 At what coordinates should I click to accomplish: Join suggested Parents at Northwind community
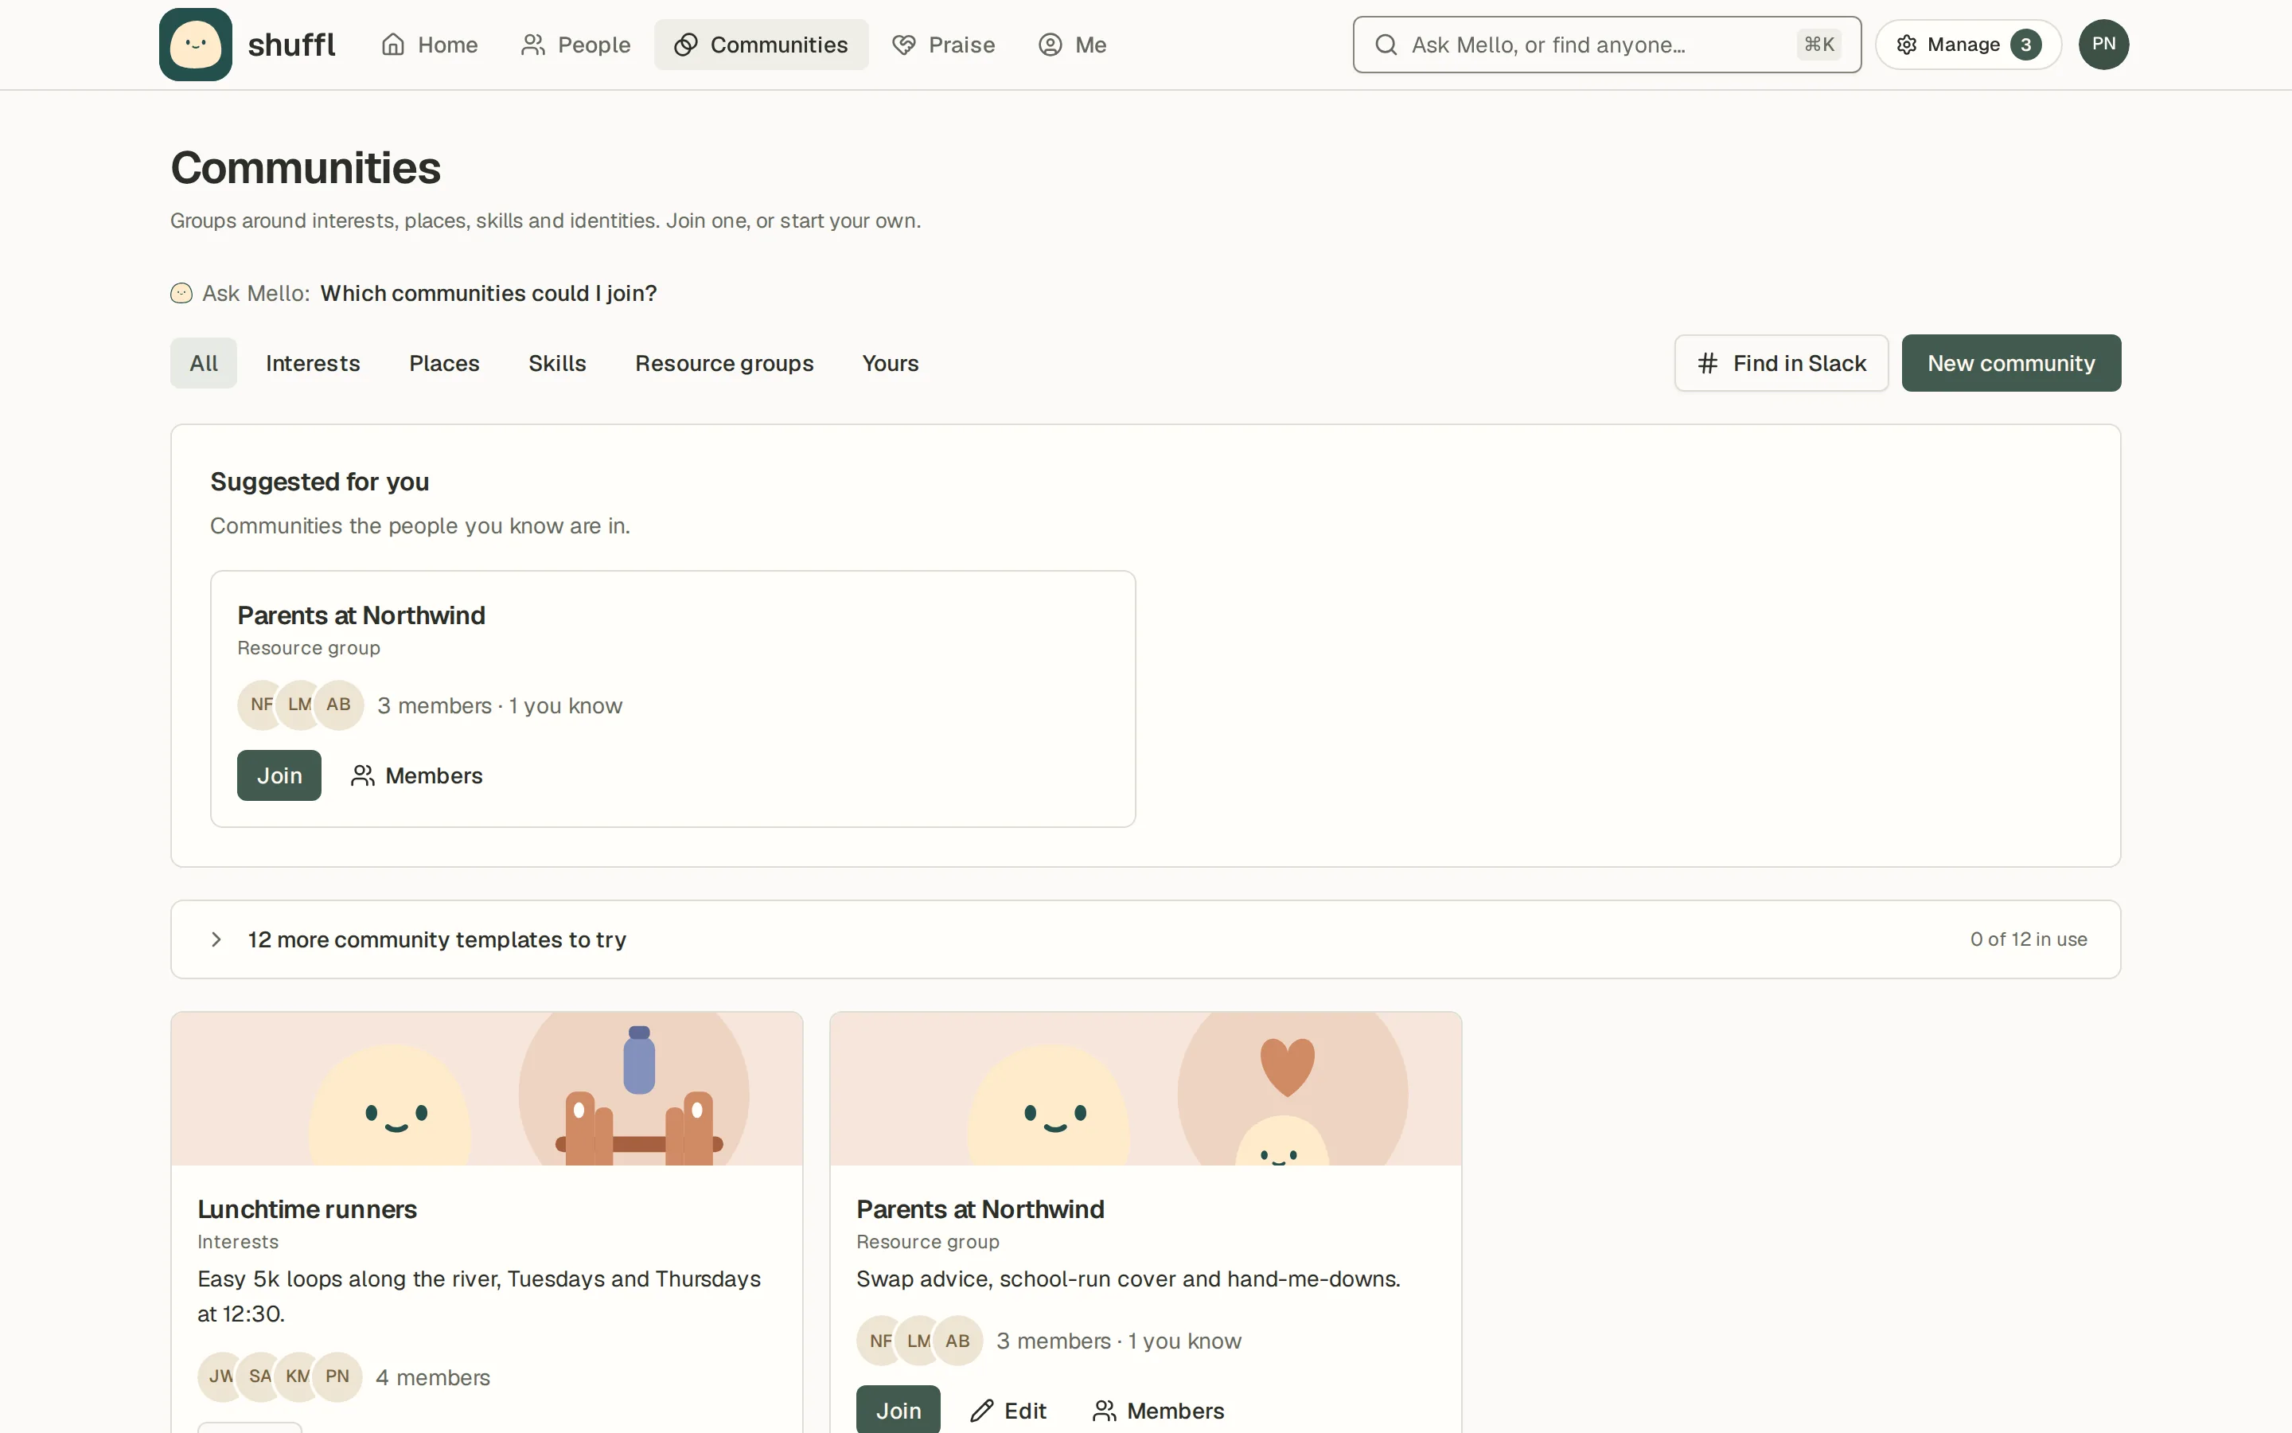click(279, 775)
